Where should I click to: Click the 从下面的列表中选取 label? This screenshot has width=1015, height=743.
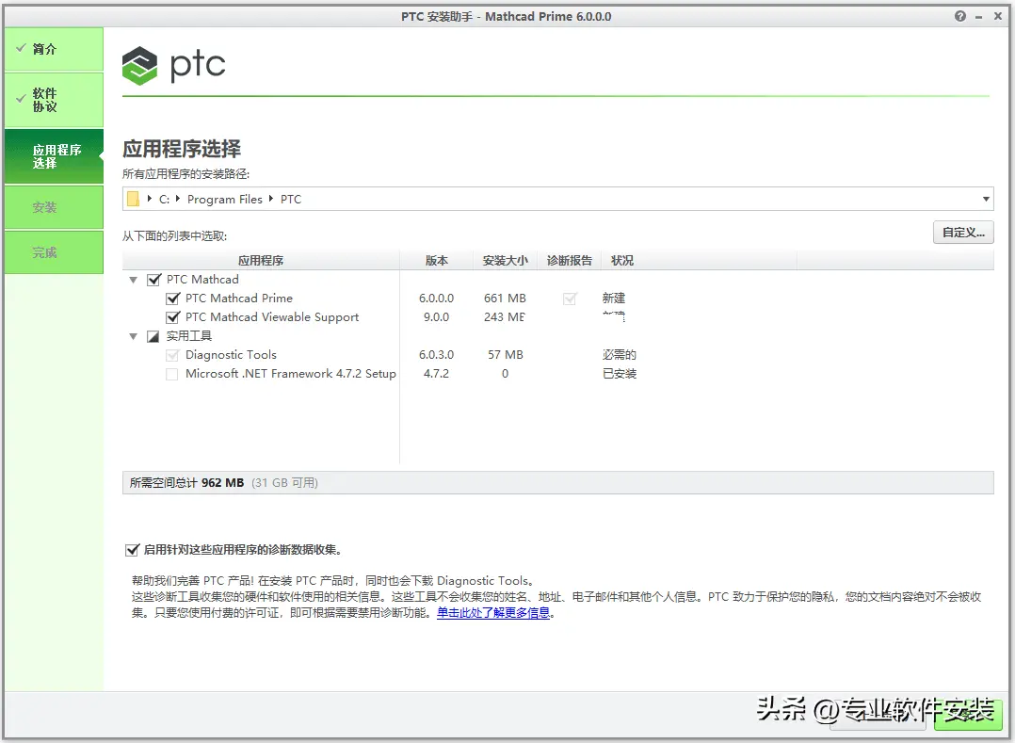[175, 236]
